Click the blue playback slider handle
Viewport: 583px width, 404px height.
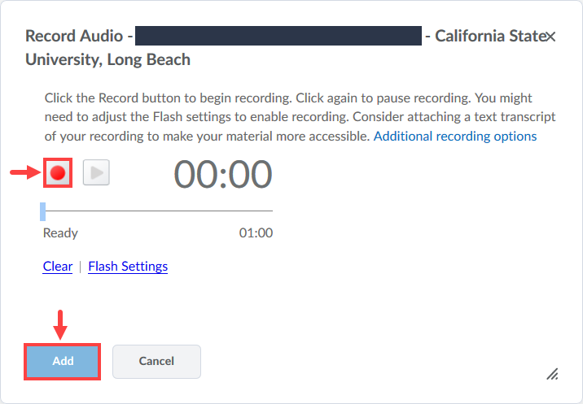tap(43, 211)
